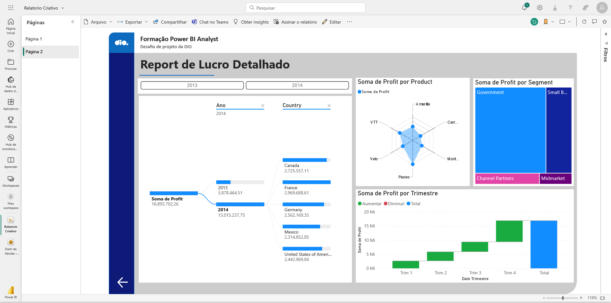611x303 pixels.
Task: Adjust the zoom slider
Action: tap(564, 298)
